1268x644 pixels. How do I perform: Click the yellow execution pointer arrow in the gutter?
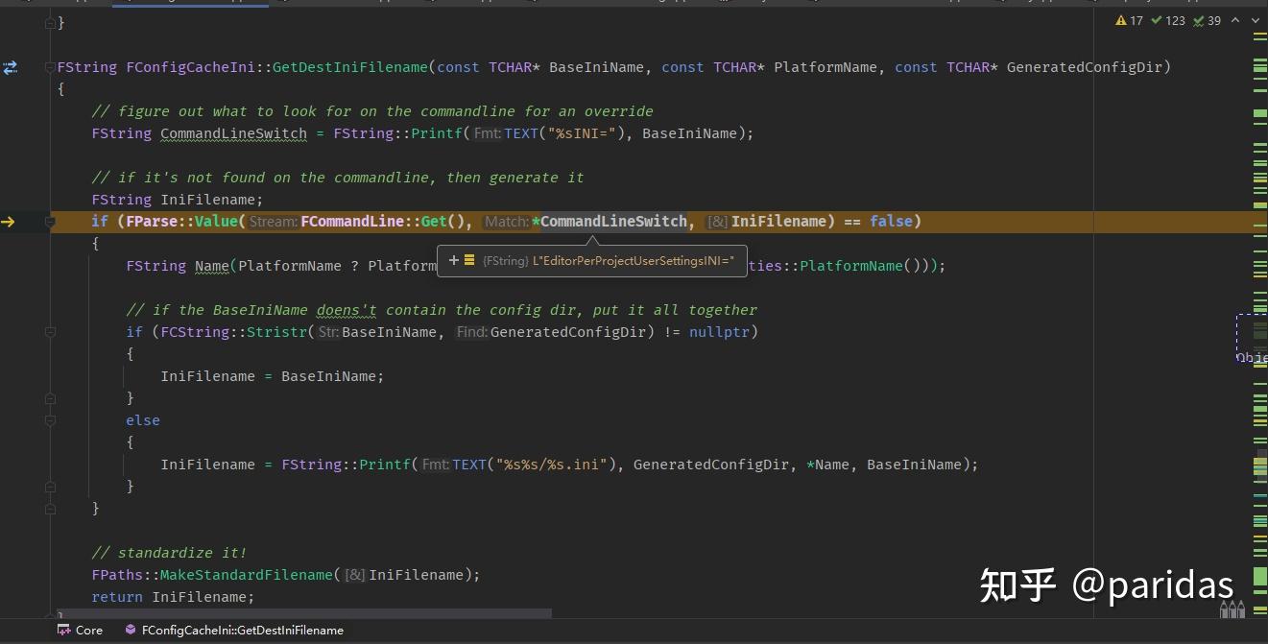(8, 221)
